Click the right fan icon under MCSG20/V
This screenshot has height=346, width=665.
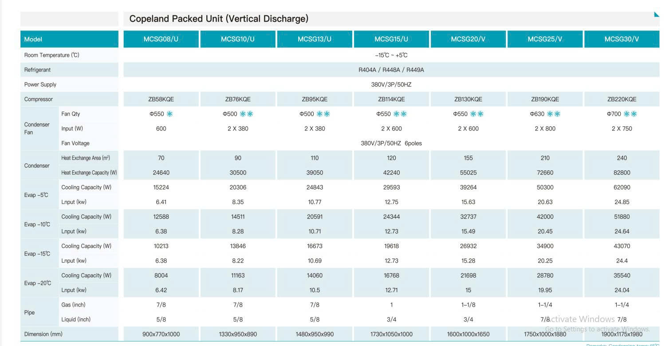point(480,114)
